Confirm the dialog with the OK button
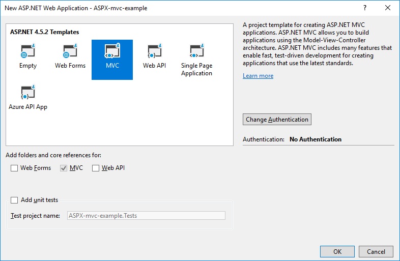 pyautogui.click(x=337, y=251)
